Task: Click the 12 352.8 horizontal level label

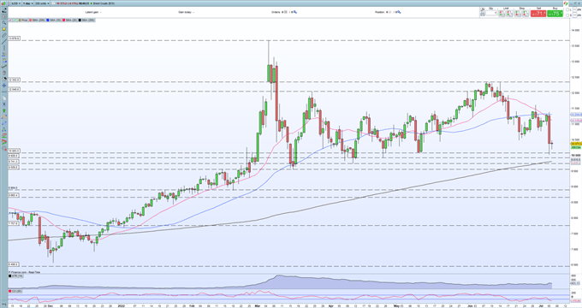Action: 14,80
